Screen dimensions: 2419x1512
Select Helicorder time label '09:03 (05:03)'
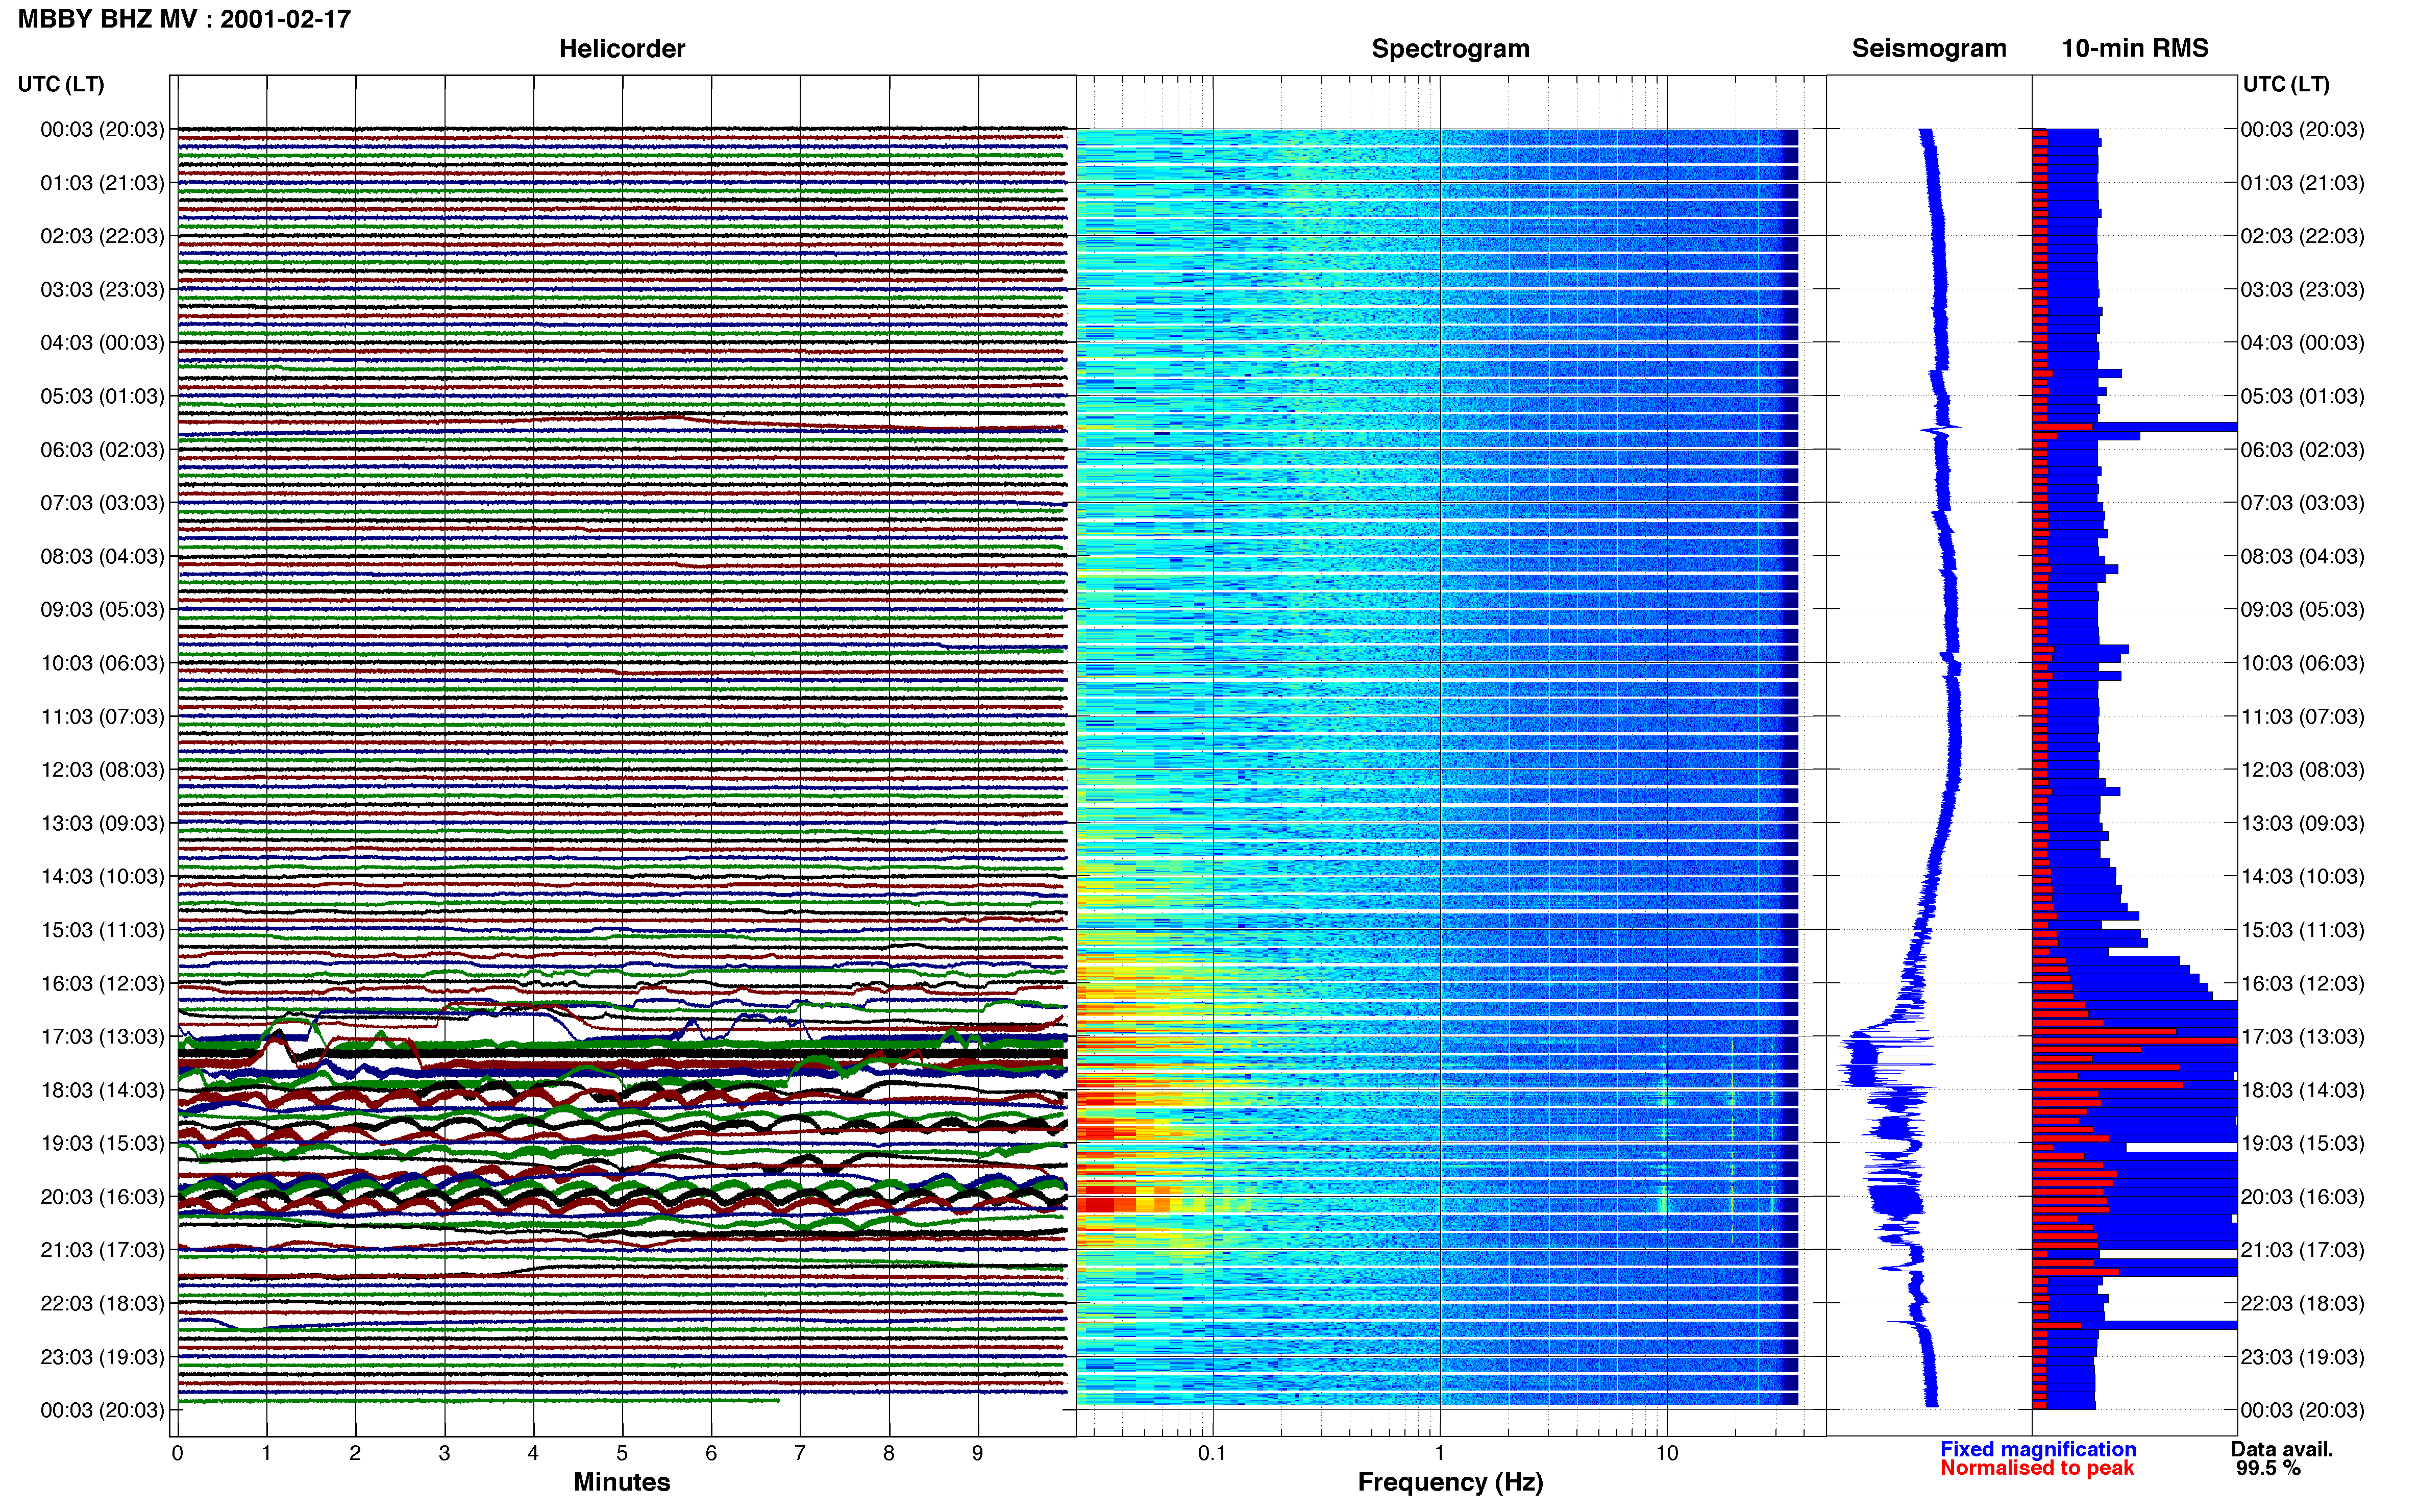102,610
